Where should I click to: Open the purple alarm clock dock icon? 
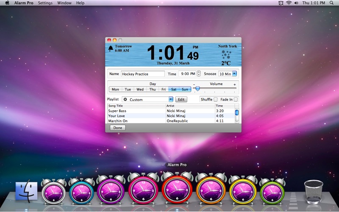pyautogui.click(x=111, y=190)
